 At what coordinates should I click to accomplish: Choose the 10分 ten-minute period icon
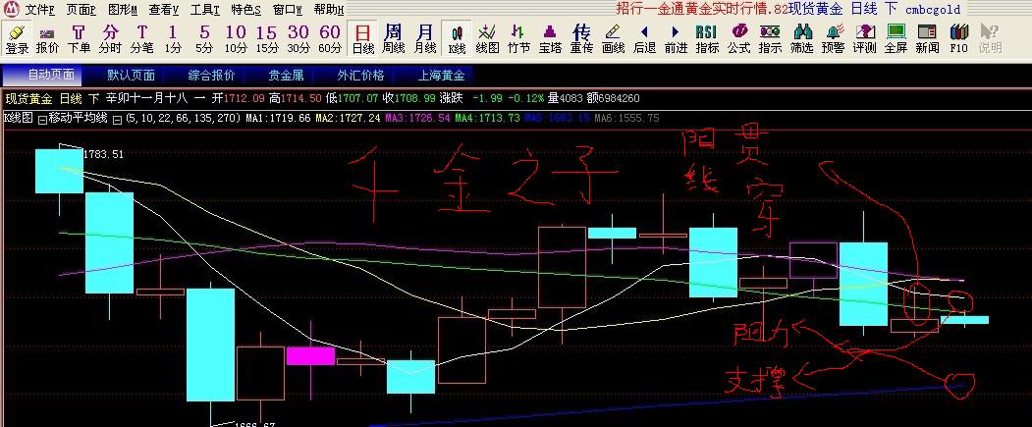click(x=236, y=39)
